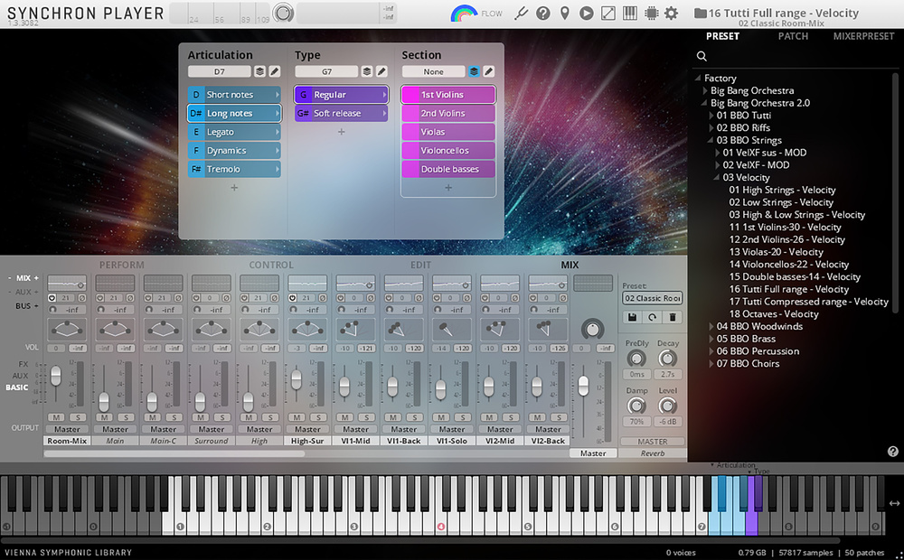Expand the Big Bang Orchestra folder
This screenshot has width=904, height=560.
[704, 90]
